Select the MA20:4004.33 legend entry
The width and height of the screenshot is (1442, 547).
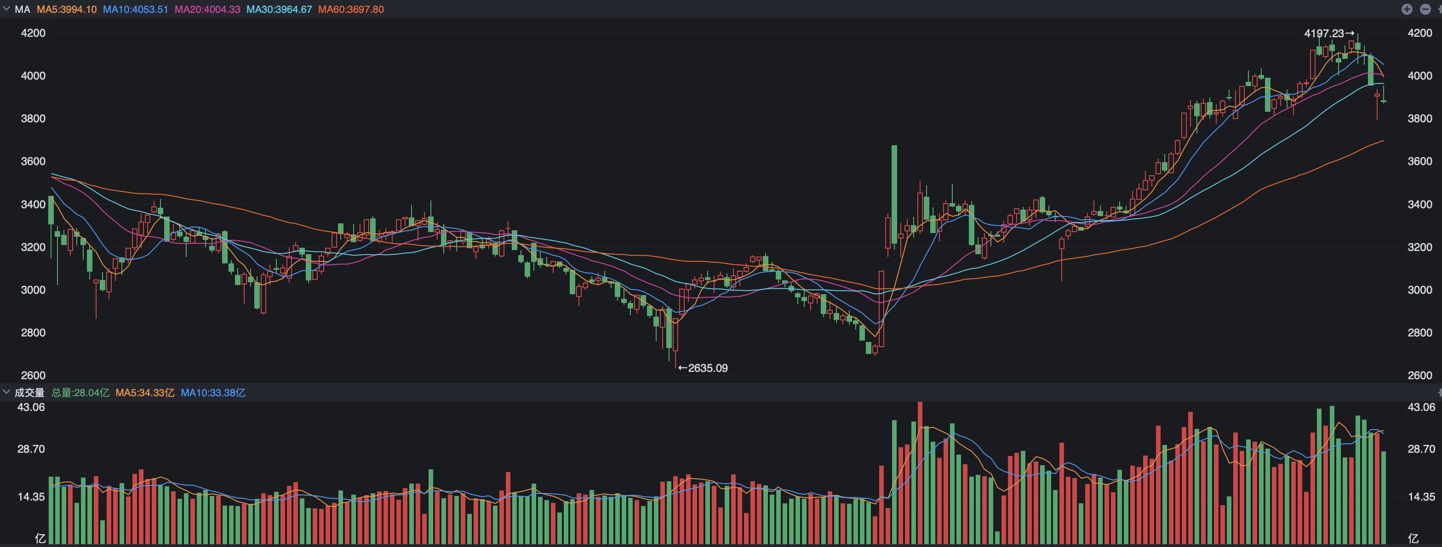207,10
